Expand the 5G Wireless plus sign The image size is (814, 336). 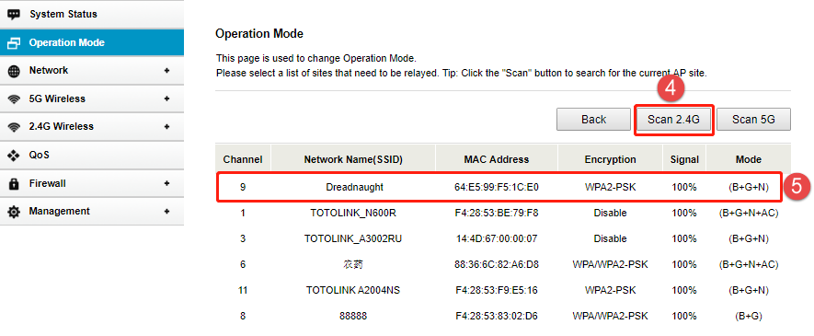(166, 98)
